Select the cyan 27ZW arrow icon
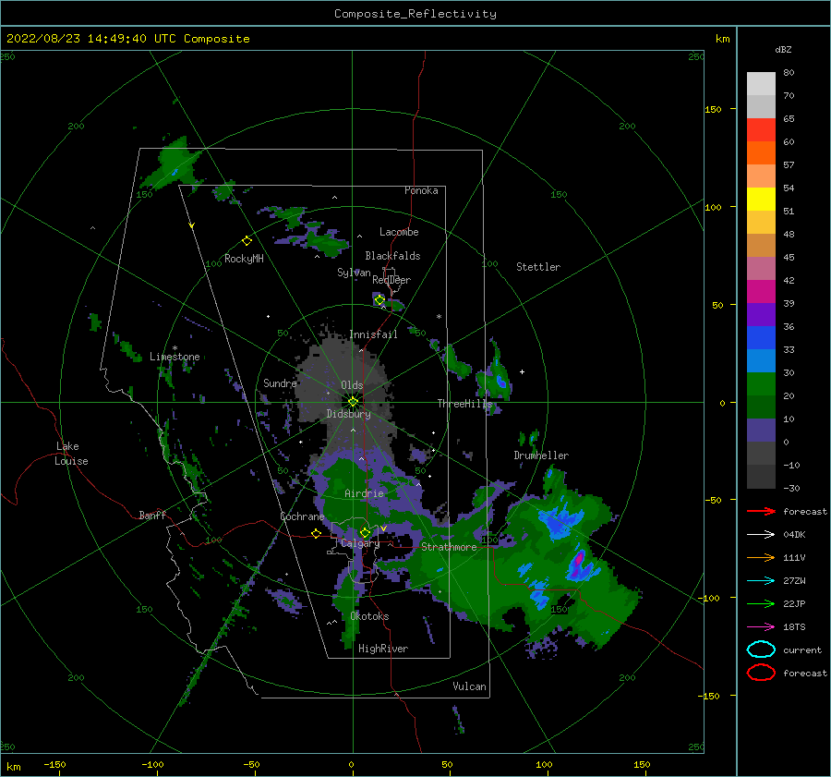 (x=761, y=581)
